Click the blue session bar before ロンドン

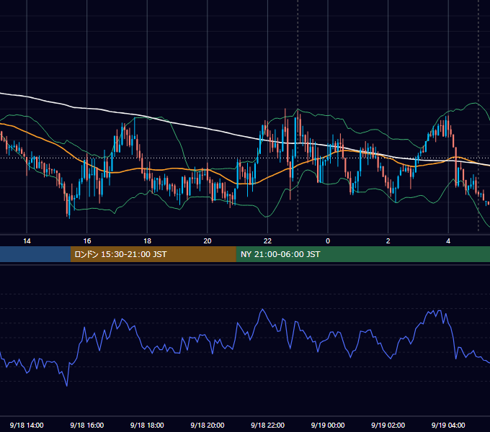coord(35,254)
